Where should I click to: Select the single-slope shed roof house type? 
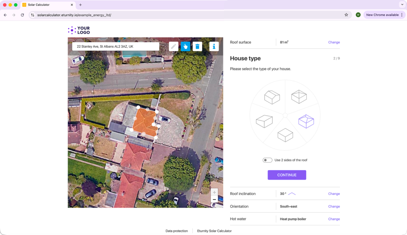[x=264, y=121]
